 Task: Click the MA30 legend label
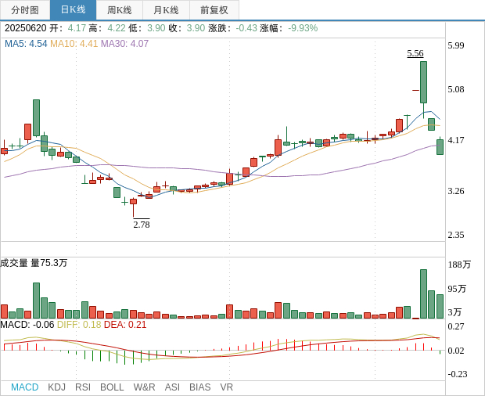(x=124, y=44)
